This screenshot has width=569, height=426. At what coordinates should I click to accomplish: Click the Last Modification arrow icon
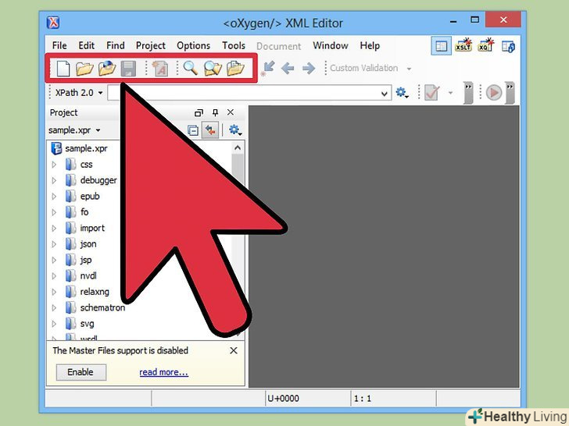tap(269, 68)
